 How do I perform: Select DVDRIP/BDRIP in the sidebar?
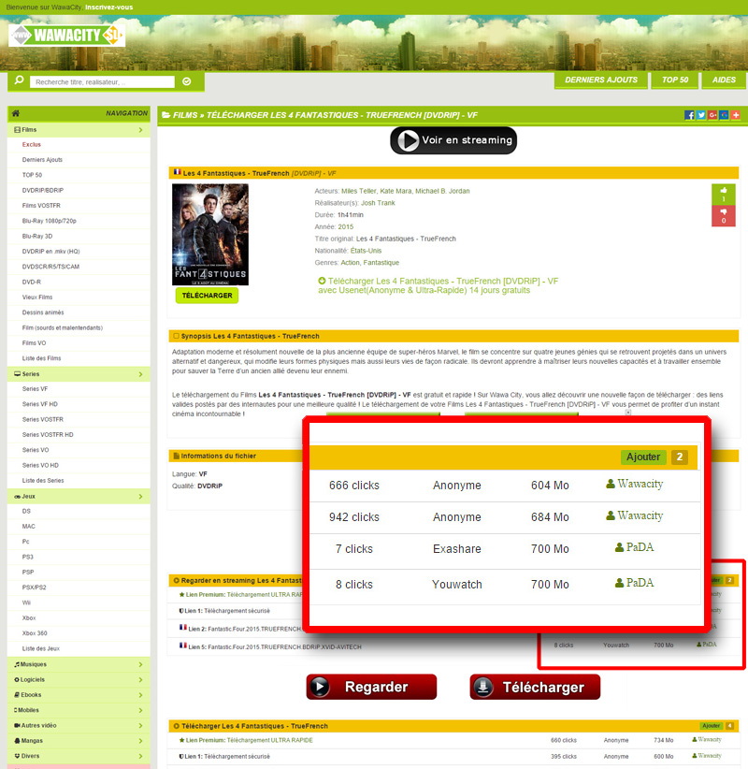43,190
